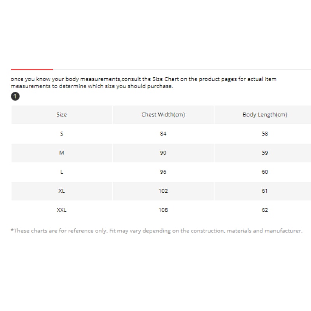Select chest width value 90
This screenshot has width=311, height=311.
tap(163, 153)
